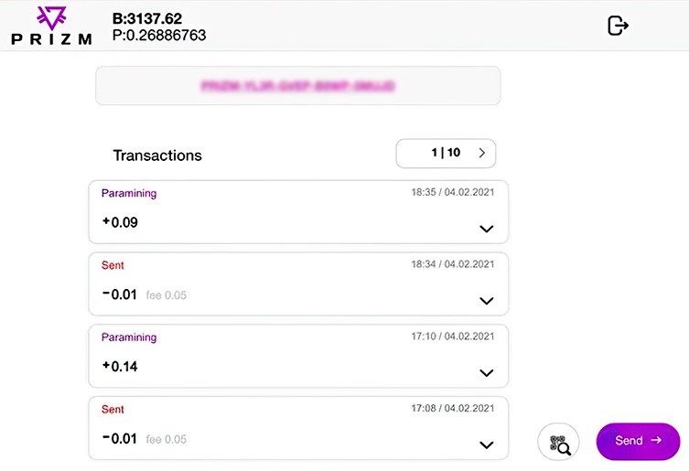
Task: Click the logout icon in the header
Action: (x=618, y=26)
